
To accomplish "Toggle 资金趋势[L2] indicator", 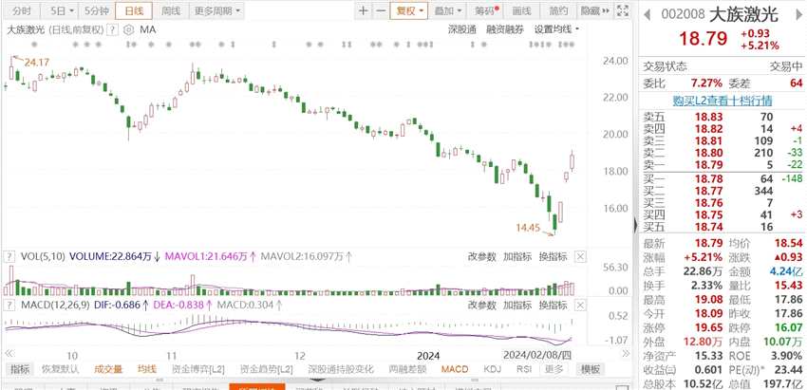I will pyautogui.click(x=267, y=369).
